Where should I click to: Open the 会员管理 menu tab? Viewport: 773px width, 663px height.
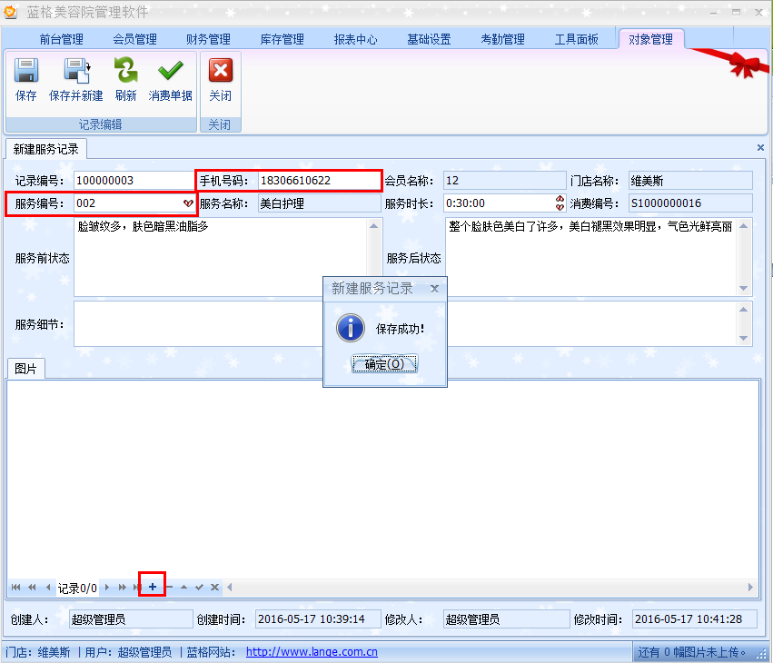click(134, 39)
